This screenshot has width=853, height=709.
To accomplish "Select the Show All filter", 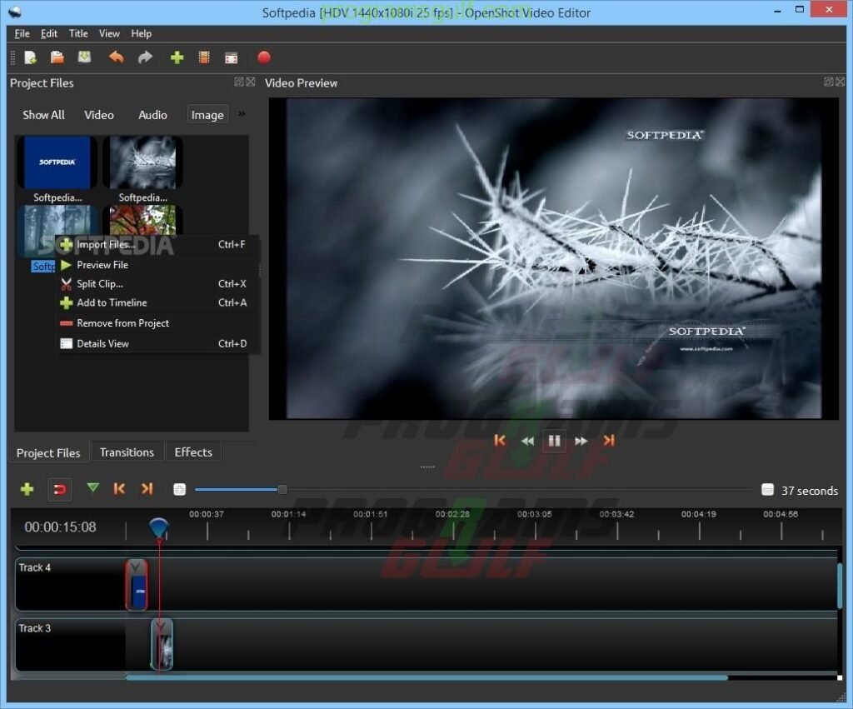I will [x=43, y=115].
